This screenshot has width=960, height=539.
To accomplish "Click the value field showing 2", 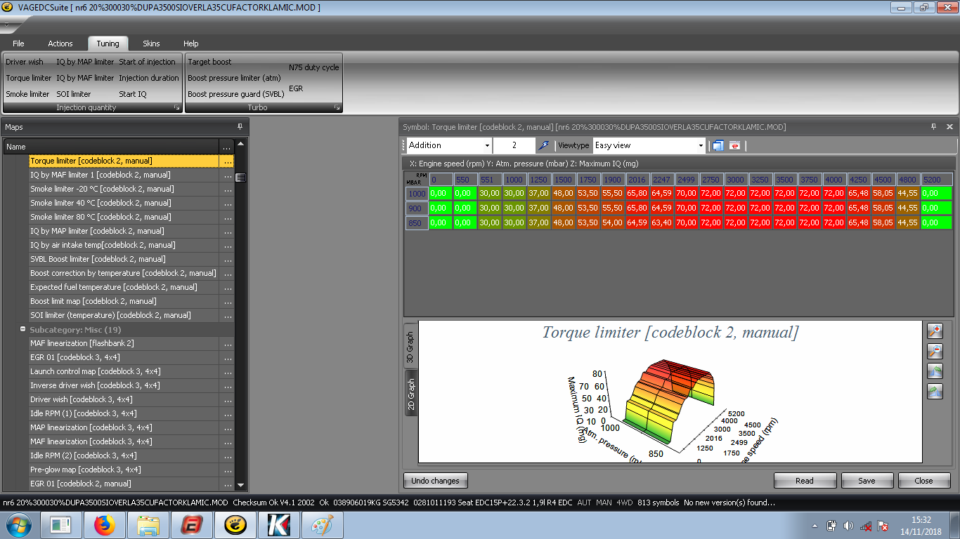I will point(514,145).
